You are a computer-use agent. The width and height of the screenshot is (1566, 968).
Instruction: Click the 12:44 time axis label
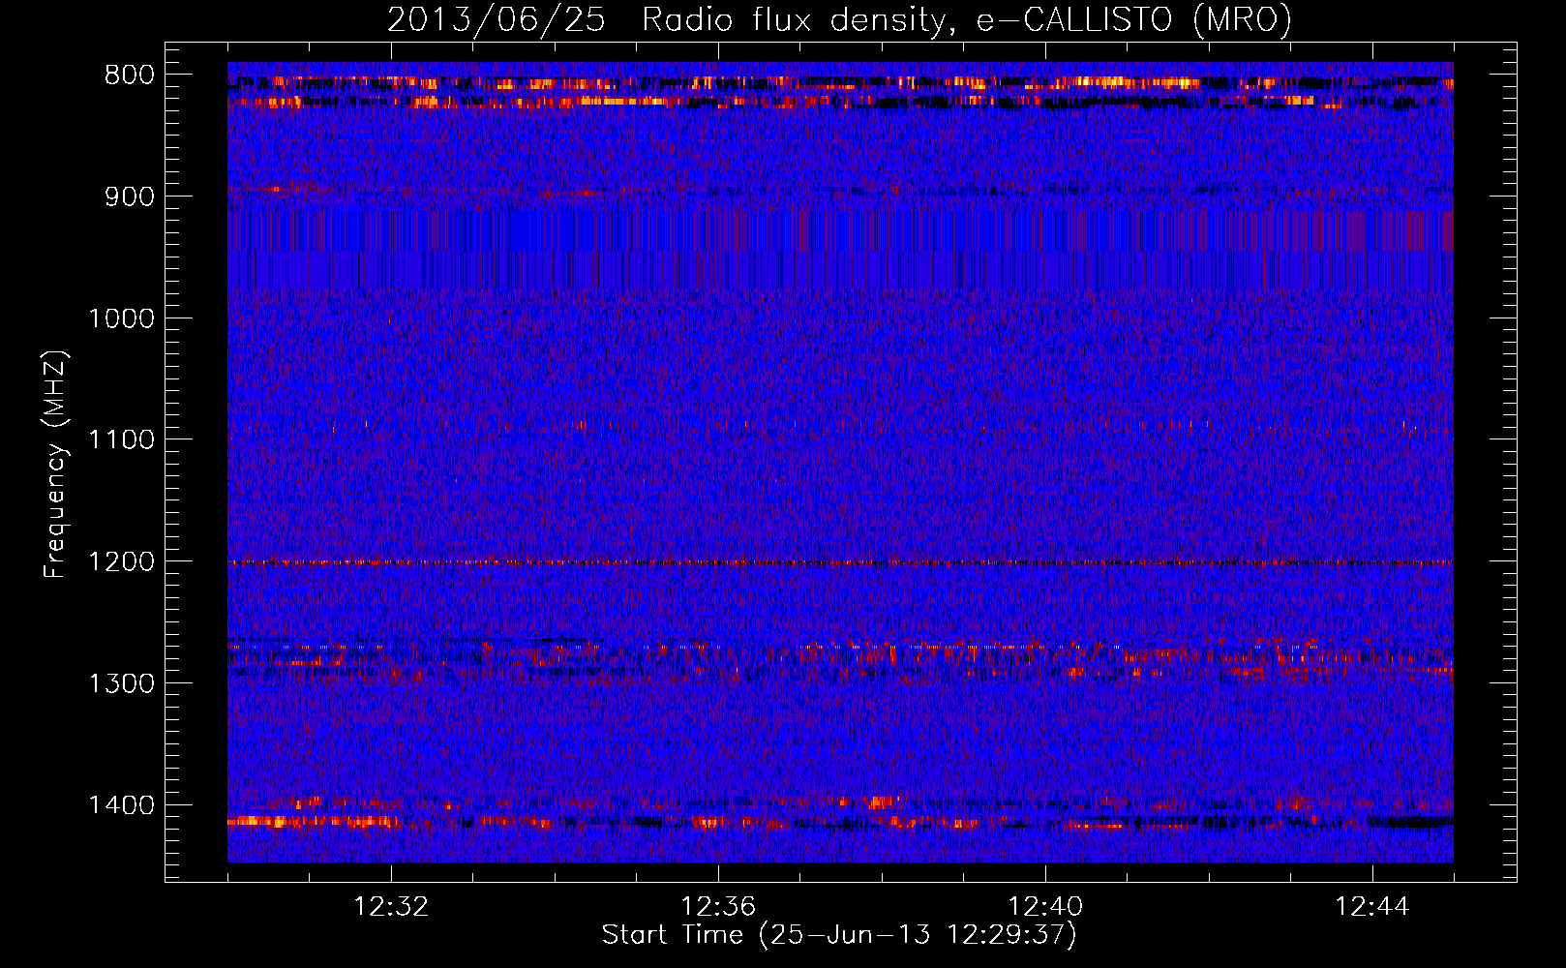pyautogui.click(x=1372, y=907)
